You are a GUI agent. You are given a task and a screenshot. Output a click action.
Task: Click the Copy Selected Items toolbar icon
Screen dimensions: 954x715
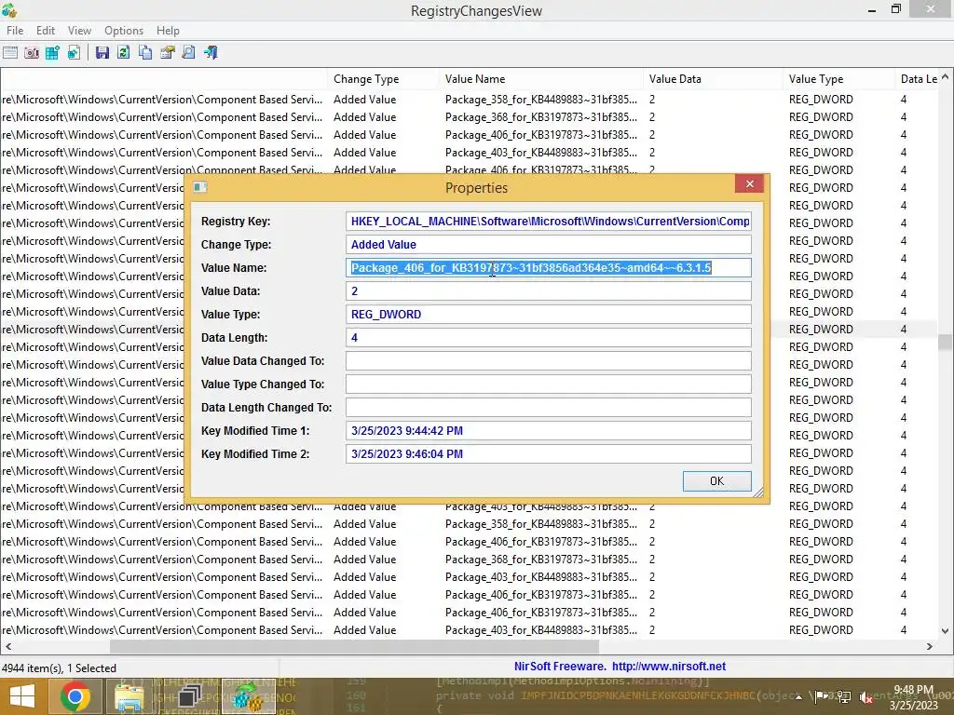tap(145, 52)
